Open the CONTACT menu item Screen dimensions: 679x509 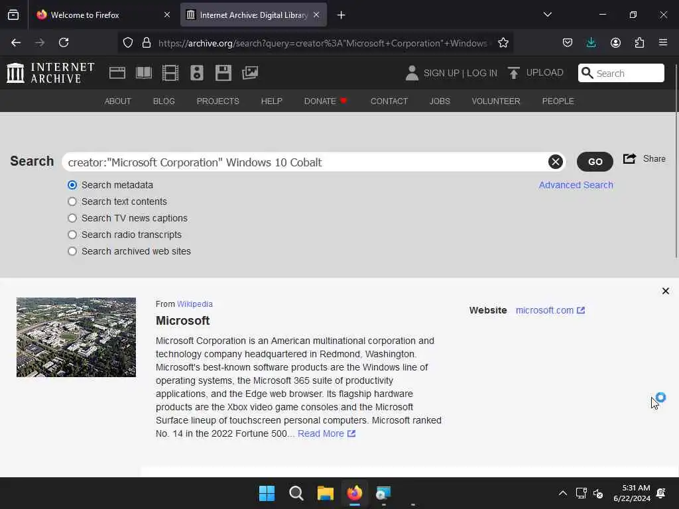(389, 101)
